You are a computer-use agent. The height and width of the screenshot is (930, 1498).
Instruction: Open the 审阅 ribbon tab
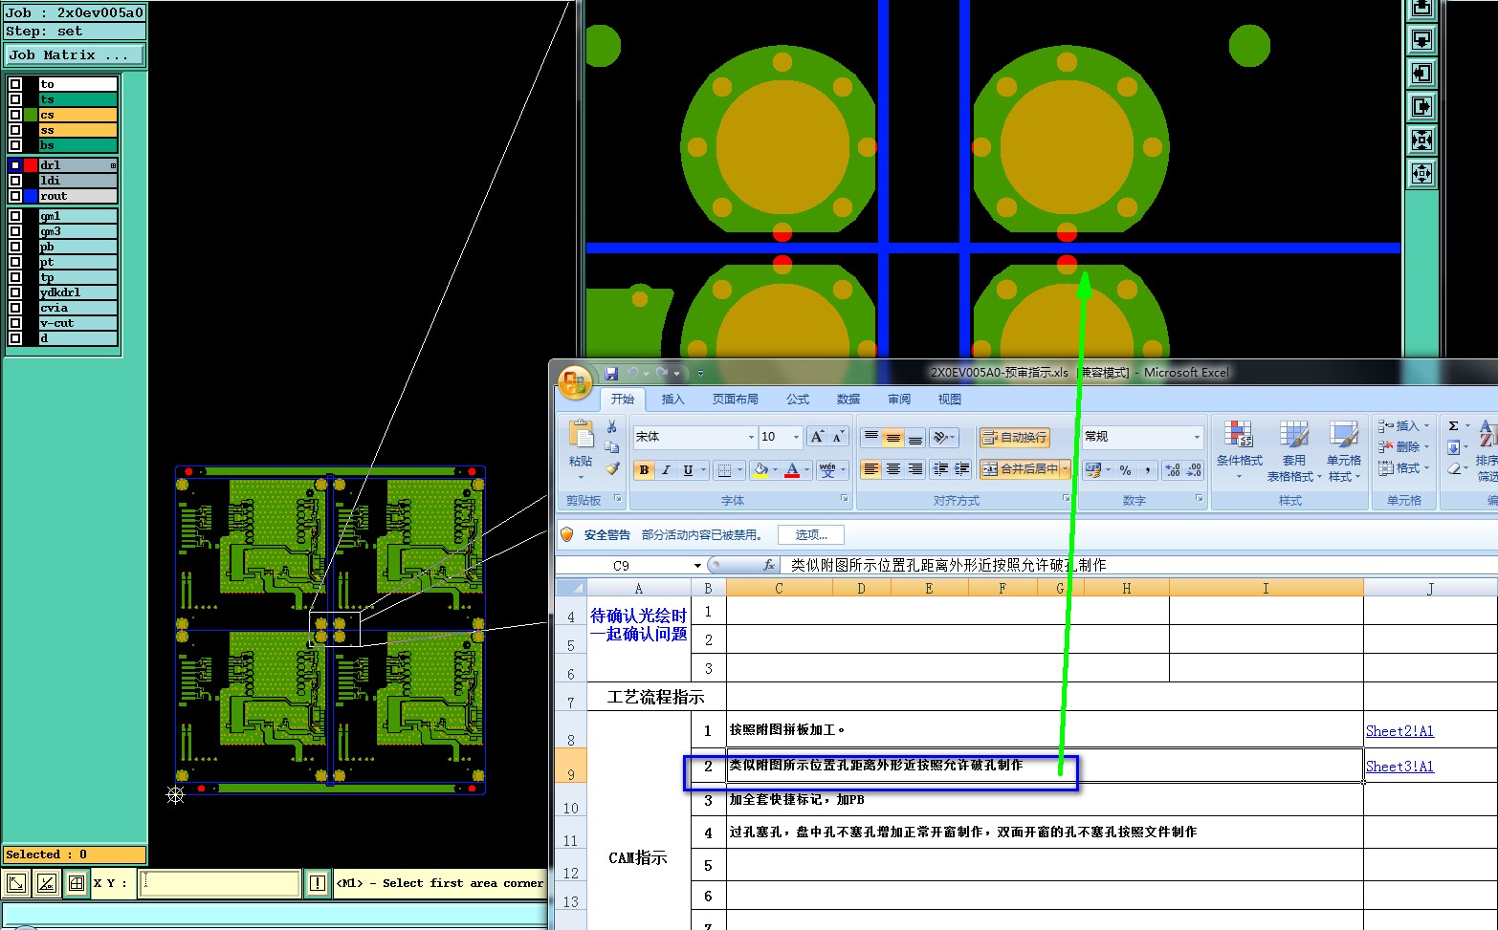point(899,400)
